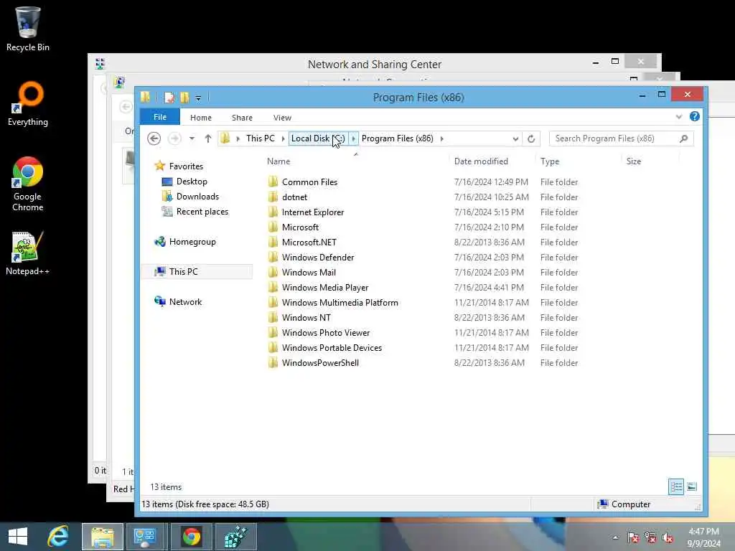
Task: Select Recent places in the navigation pane
Action: click(x=202, y=212)
